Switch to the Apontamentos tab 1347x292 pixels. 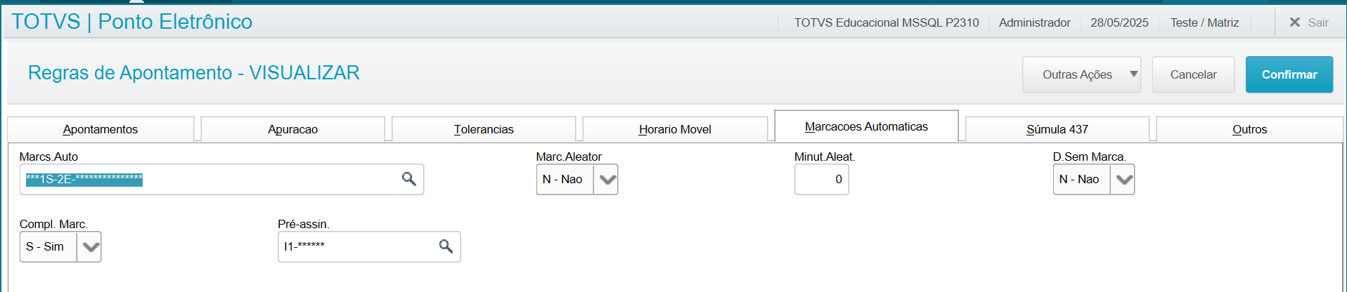(101, 129)
